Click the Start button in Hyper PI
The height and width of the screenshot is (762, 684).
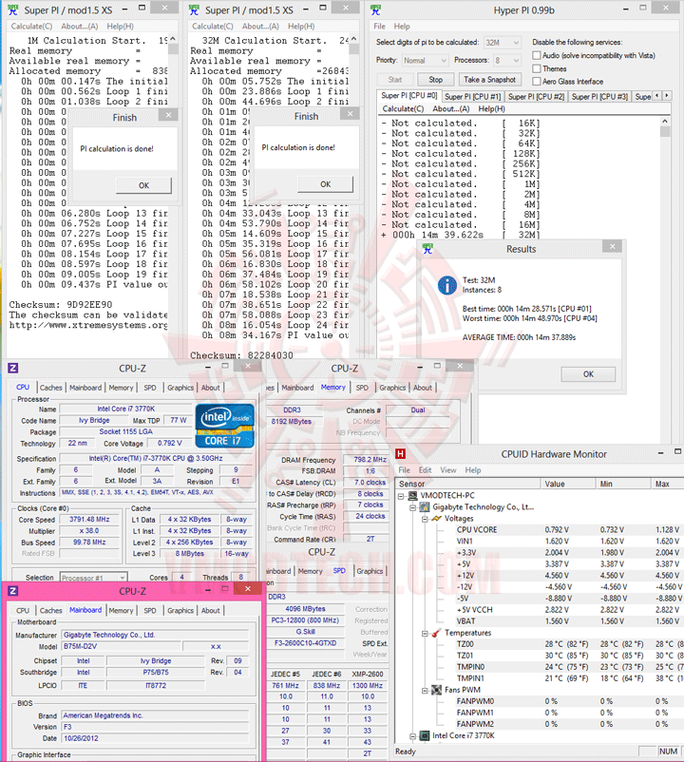395,79
